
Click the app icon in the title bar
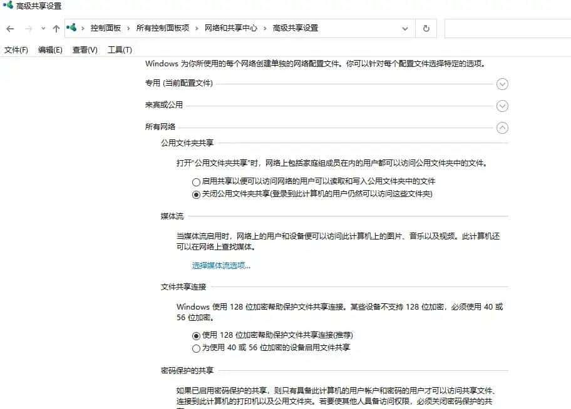[7, 6]
